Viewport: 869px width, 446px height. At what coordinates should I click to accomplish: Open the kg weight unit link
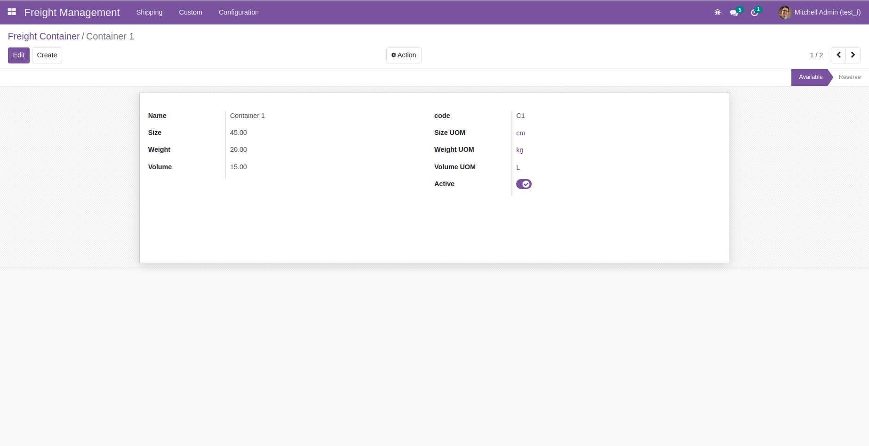[519, 150]
